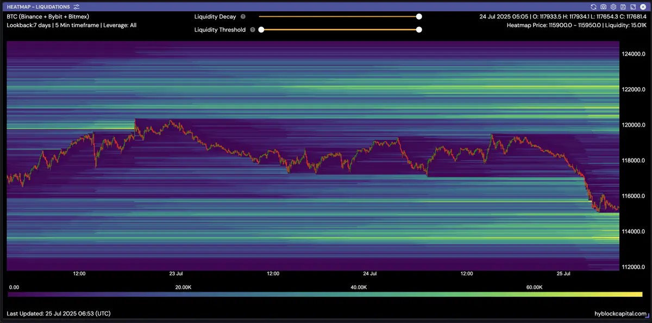
Task: Click the 122000.0 price axis label
Action: [x=634, y=89]
